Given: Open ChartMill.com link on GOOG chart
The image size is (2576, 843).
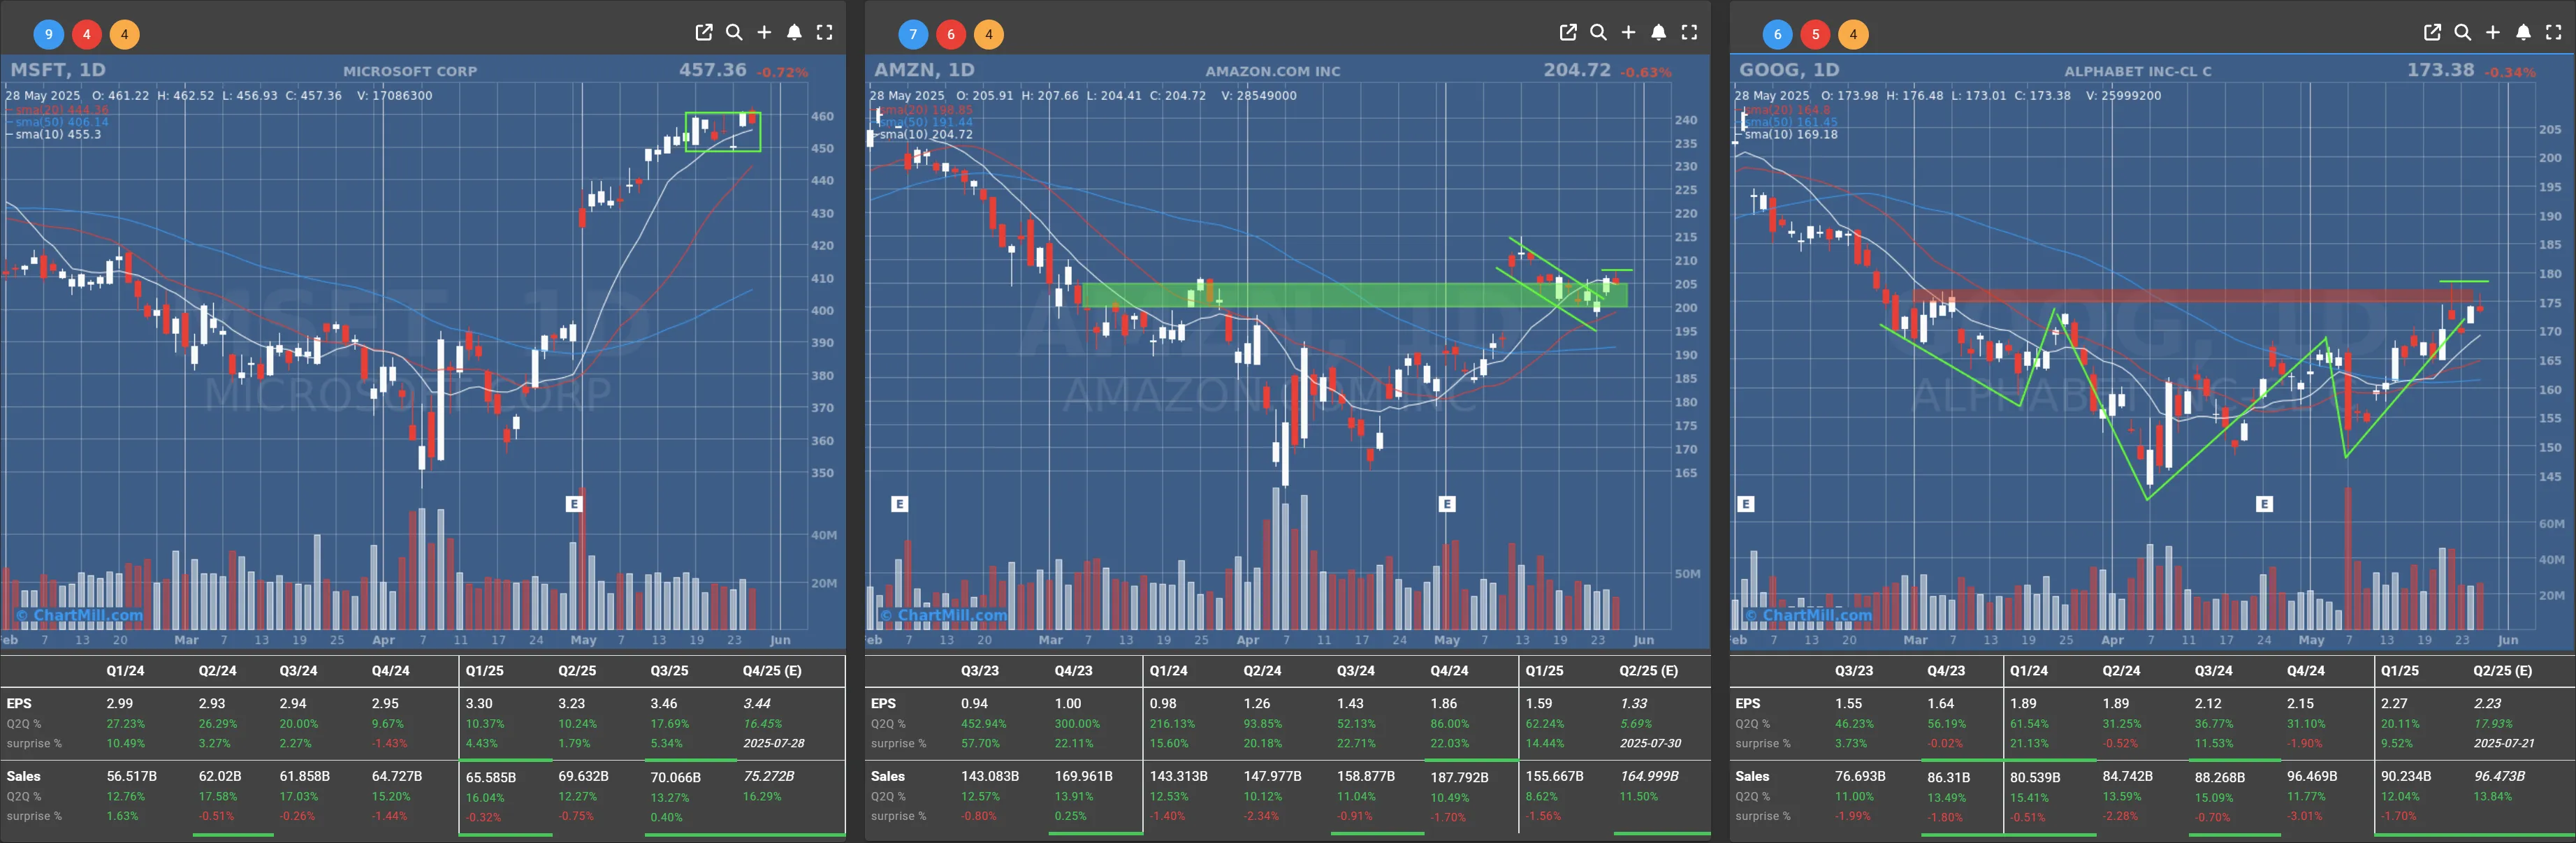Looking at the screenshot, I should [1808, 615].
